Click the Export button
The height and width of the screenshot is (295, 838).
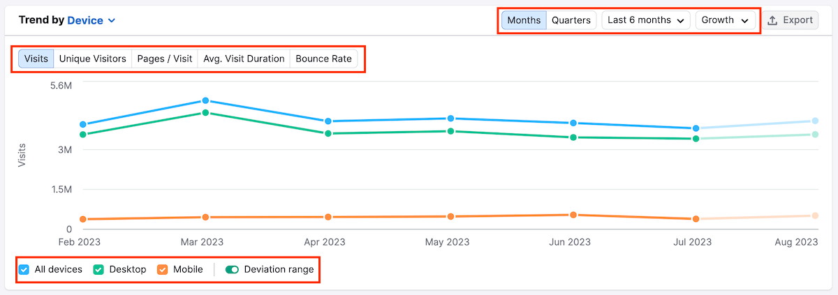(790, 20)
